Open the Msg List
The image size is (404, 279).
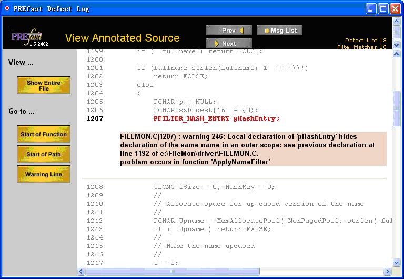click(x=279, y=31)
